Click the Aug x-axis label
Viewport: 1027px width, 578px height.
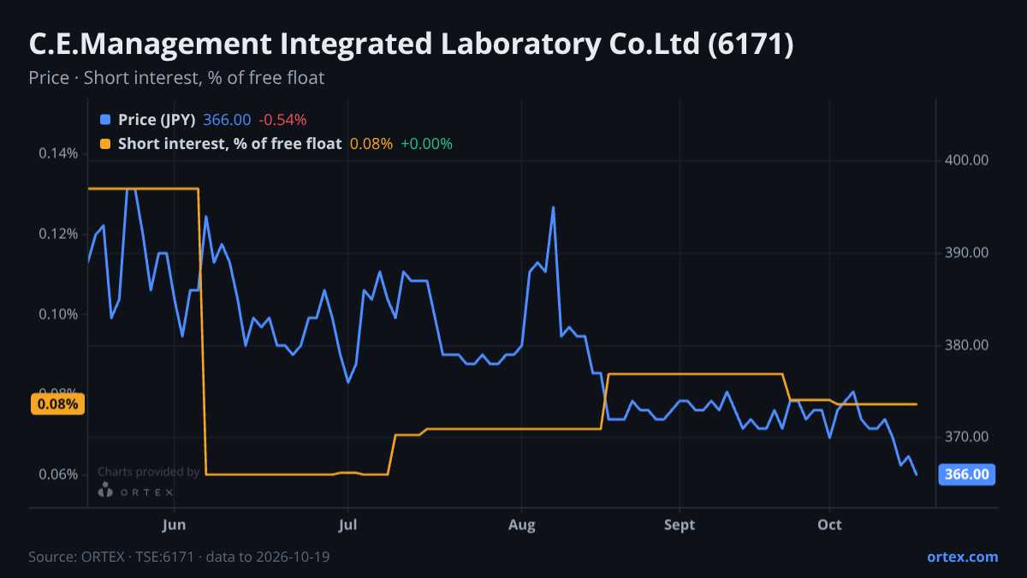tap(521, 524)
